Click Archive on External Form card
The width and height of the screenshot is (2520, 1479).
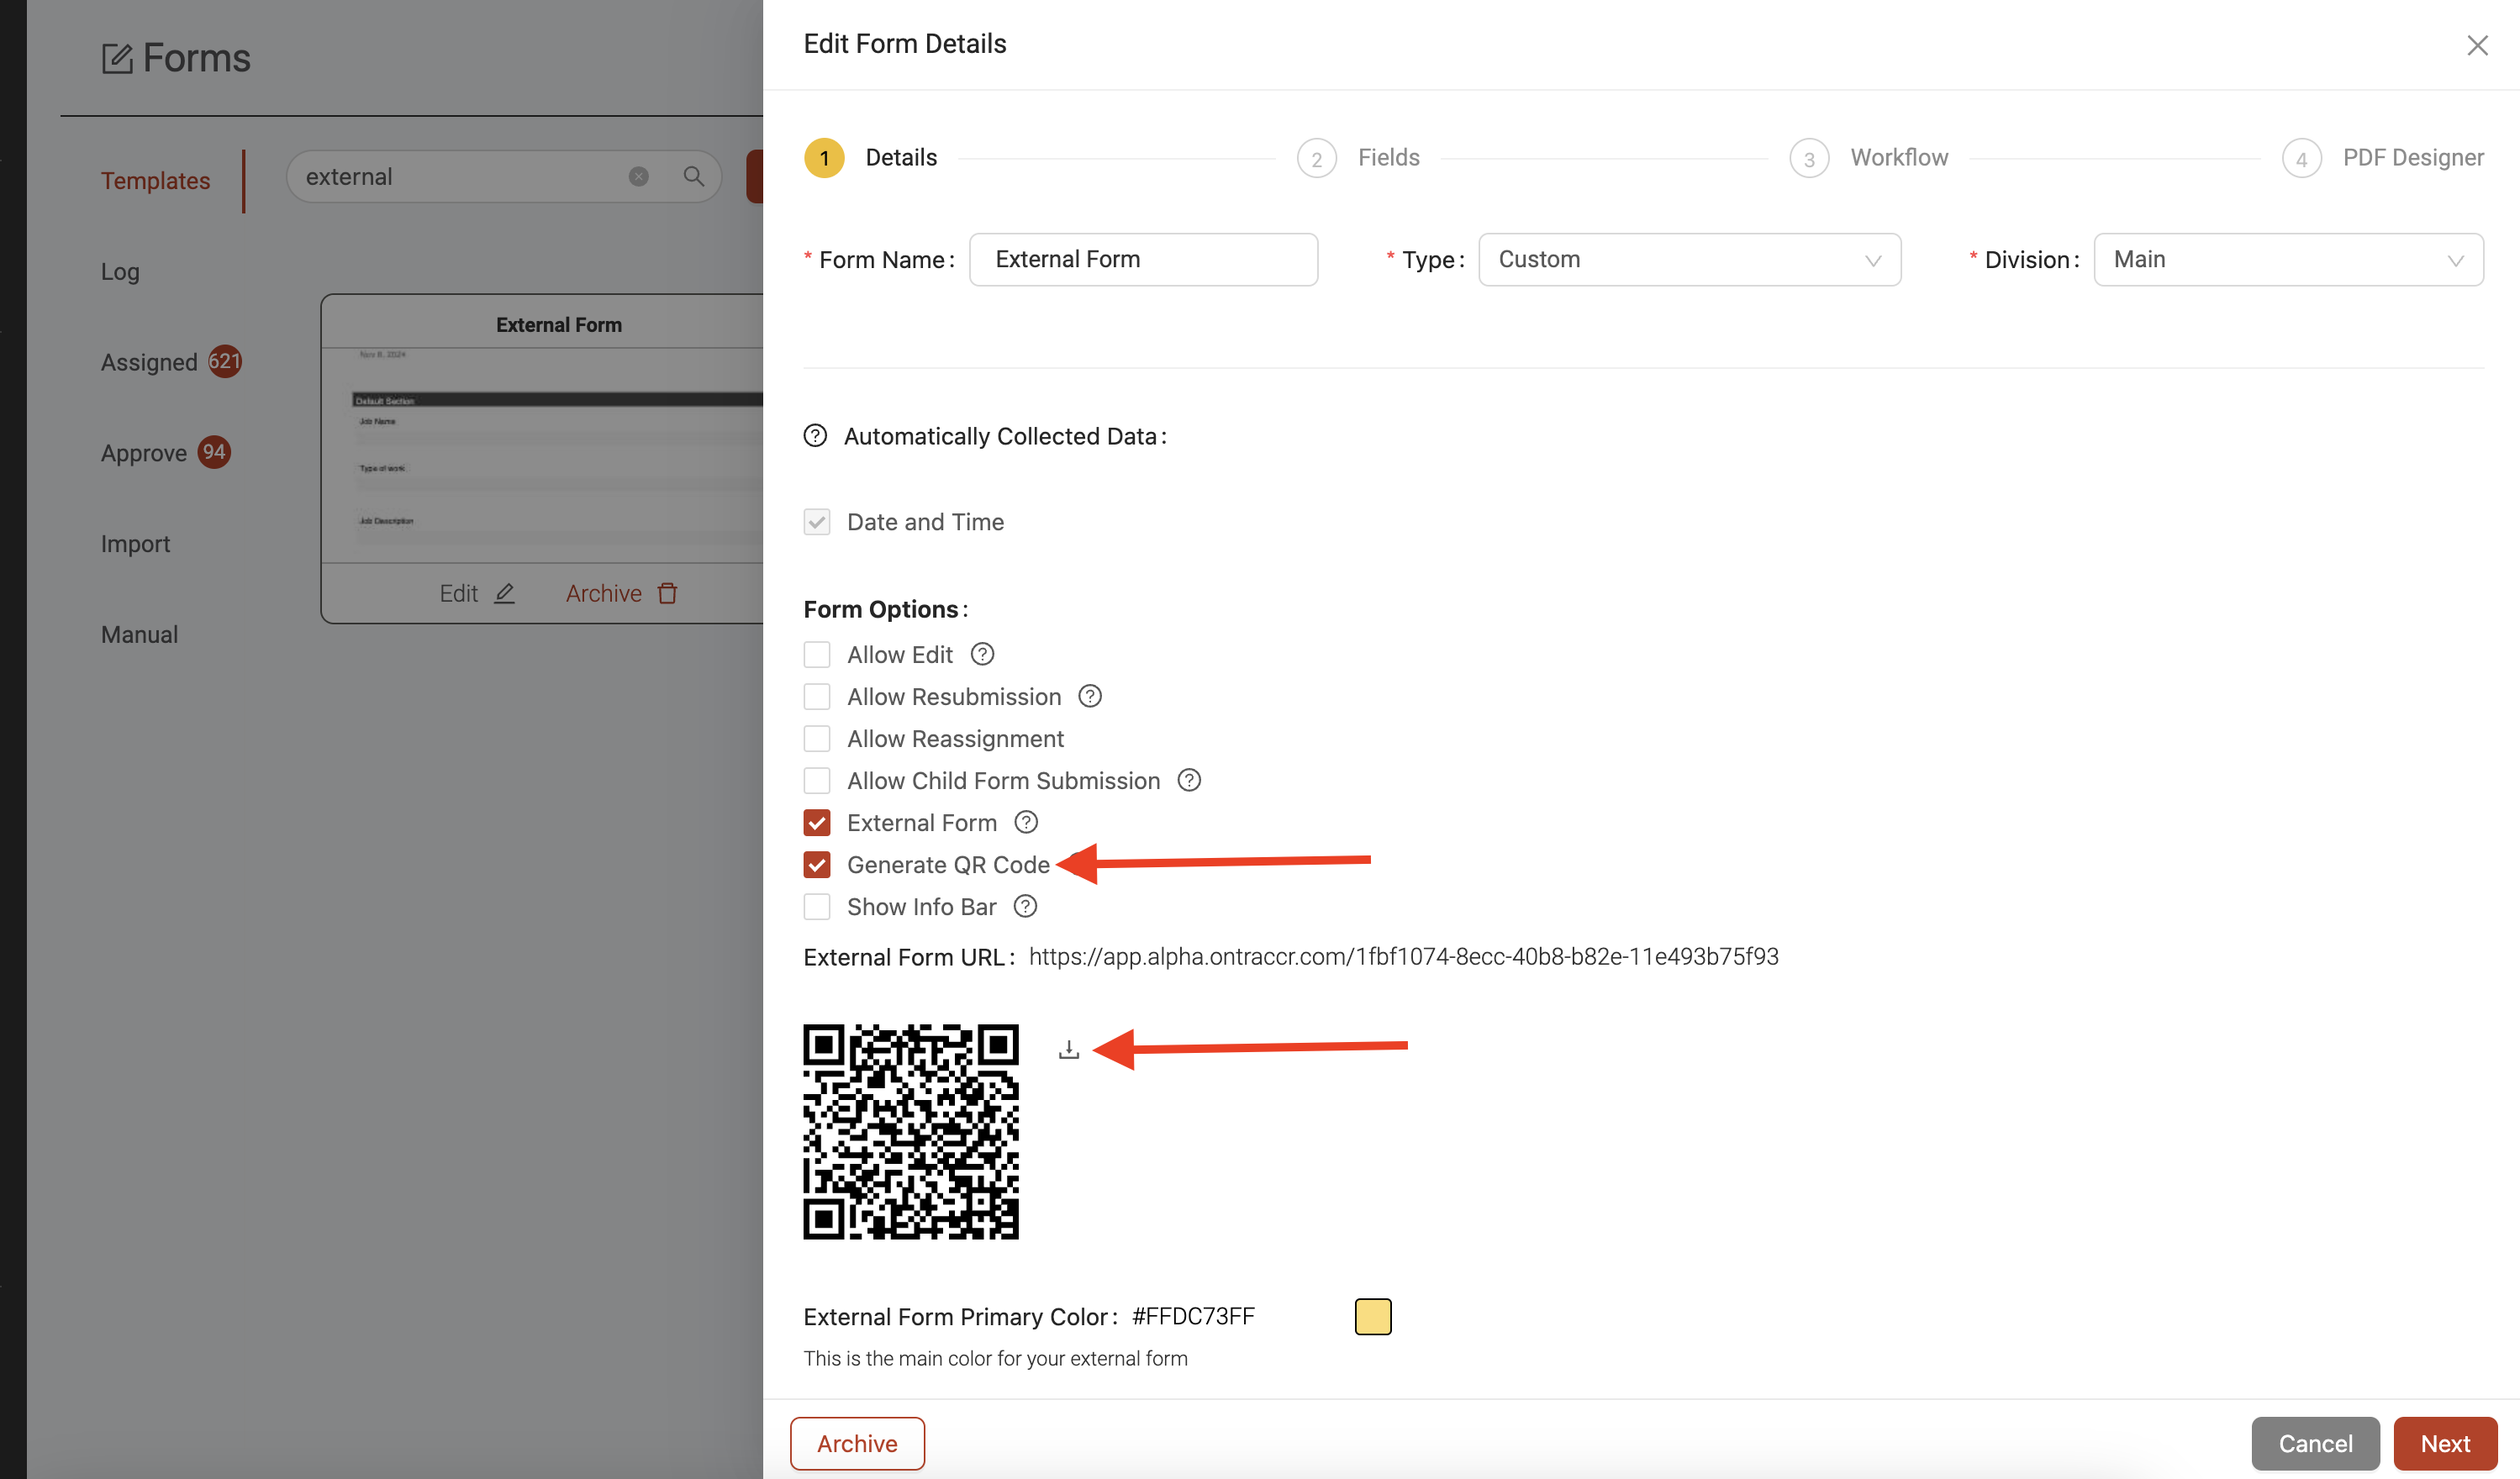621,593
